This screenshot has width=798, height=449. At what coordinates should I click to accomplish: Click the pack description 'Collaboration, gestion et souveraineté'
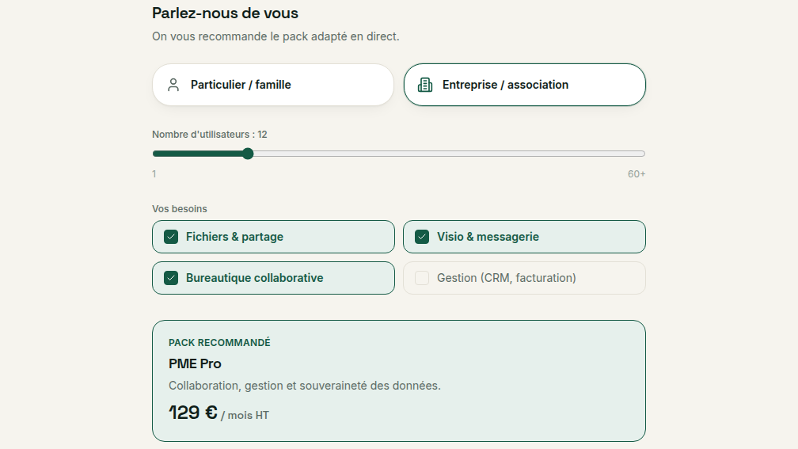click(304, 386)
